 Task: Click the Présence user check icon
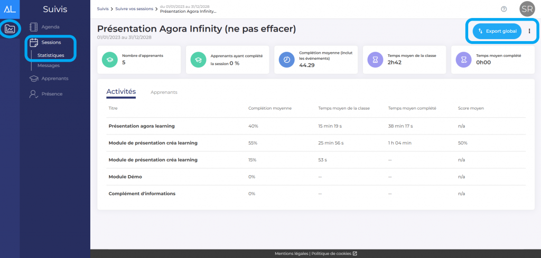34,94
